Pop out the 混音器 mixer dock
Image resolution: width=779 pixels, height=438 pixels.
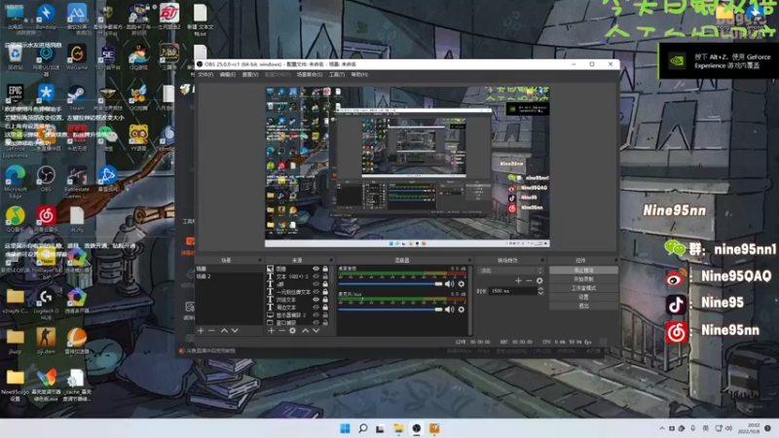pos(469,260)
